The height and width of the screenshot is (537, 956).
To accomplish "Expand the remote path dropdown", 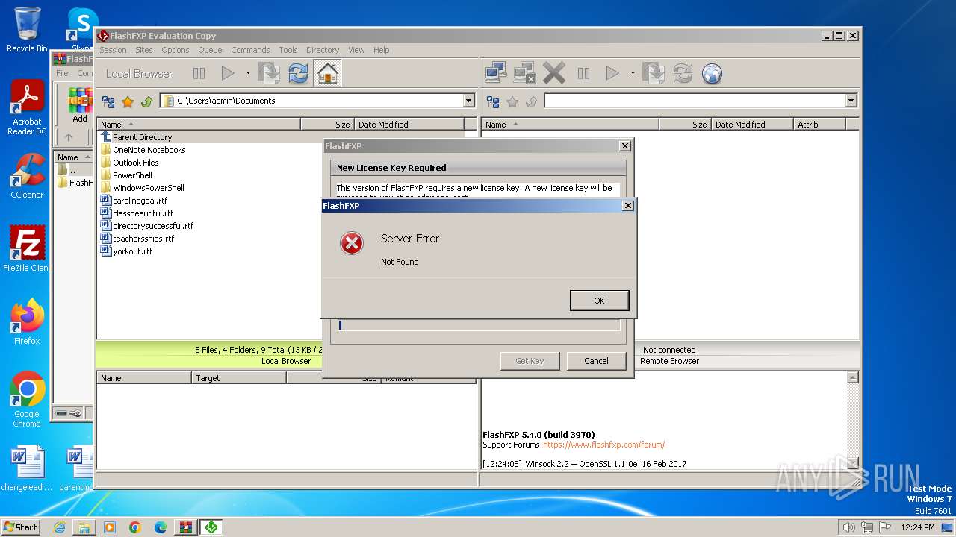I will [x=851, y=101].
